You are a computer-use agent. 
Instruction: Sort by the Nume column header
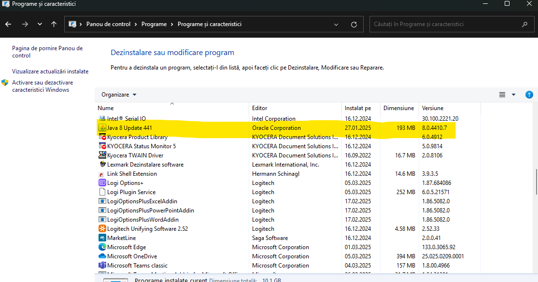pos(172,108)
